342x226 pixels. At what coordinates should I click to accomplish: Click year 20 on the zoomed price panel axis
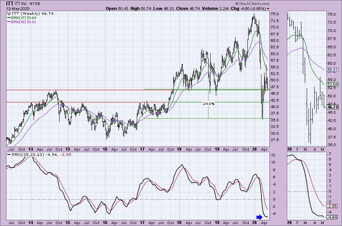[x=290, y=149]
